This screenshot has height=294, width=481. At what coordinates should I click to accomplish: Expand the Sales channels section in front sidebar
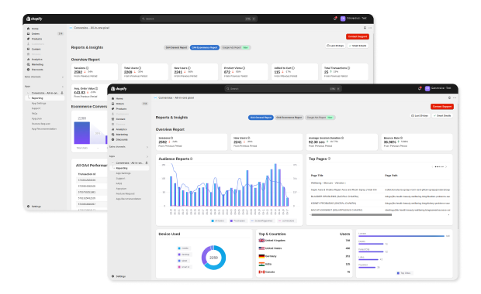coord(129,147)
